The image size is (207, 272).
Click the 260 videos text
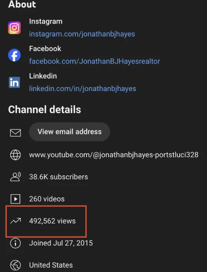[47, 199]
